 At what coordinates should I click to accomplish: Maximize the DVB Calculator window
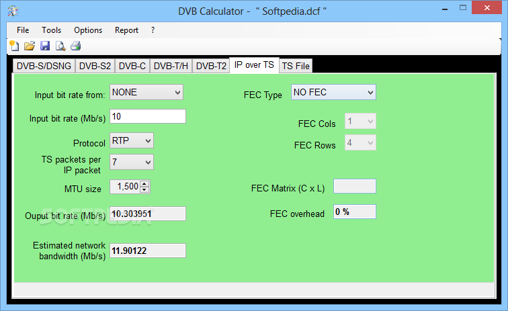click(463, 8)
